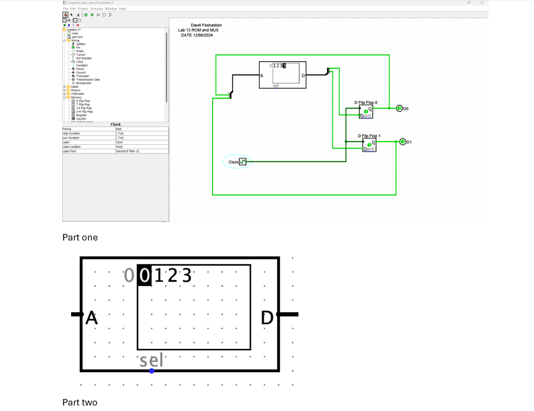Select the Text tool
The image size is (534, 411).
pyautogui.click(x=78, y=15)
